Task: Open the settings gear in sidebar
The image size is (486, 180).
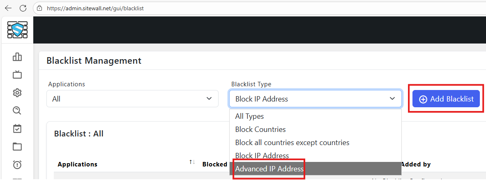Action: [x=17, y=92]
